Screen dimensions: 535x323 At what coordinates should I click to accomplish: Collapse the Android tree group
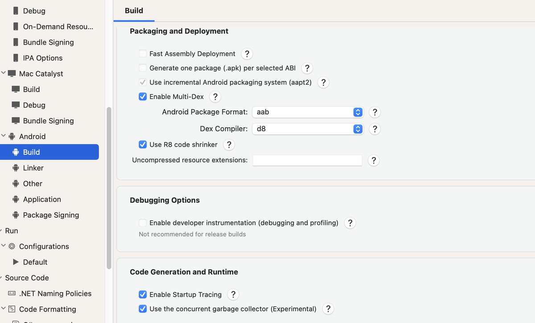point(4,137)
